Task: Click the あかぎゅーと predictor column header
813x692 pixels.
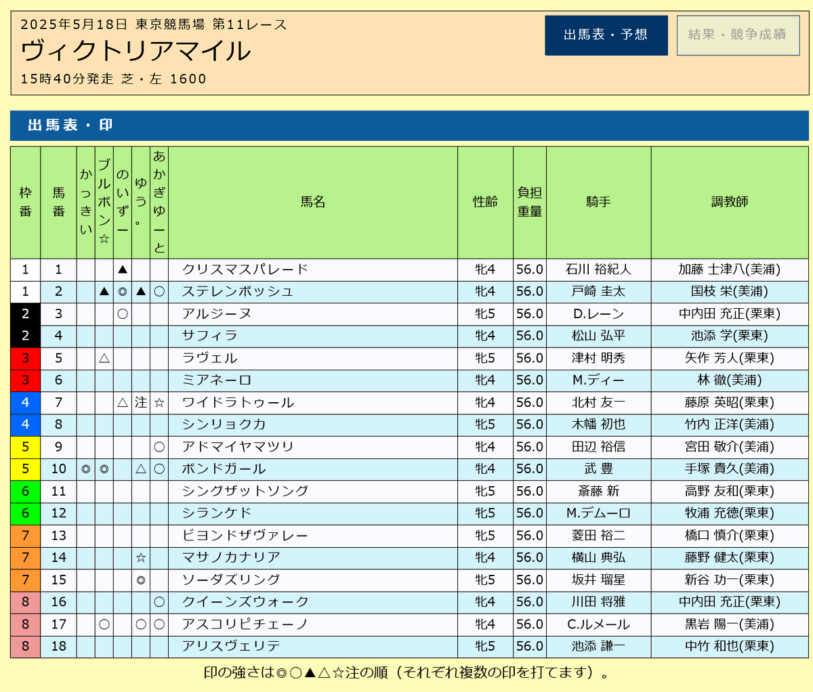Action: [x=159, y=202]
